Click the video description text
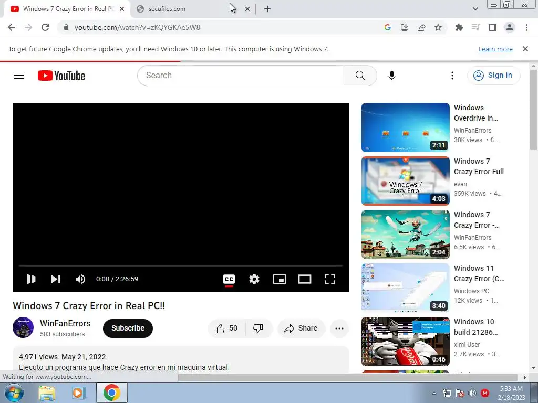The height and width of the screenshot is (403, 538). click(124, 367)
